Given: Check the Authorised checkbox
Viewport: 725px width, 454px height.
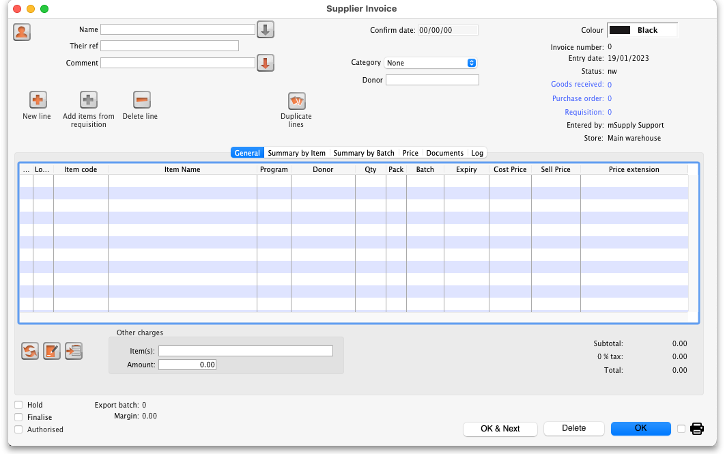Looking at the screenshot, I should tap(18, 429).
